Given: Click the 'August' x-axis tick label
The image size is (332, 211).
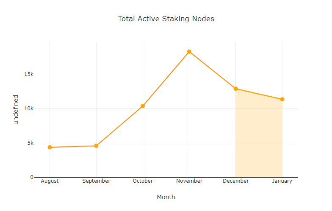Looking at the screenshot, I should click(50, 181).
